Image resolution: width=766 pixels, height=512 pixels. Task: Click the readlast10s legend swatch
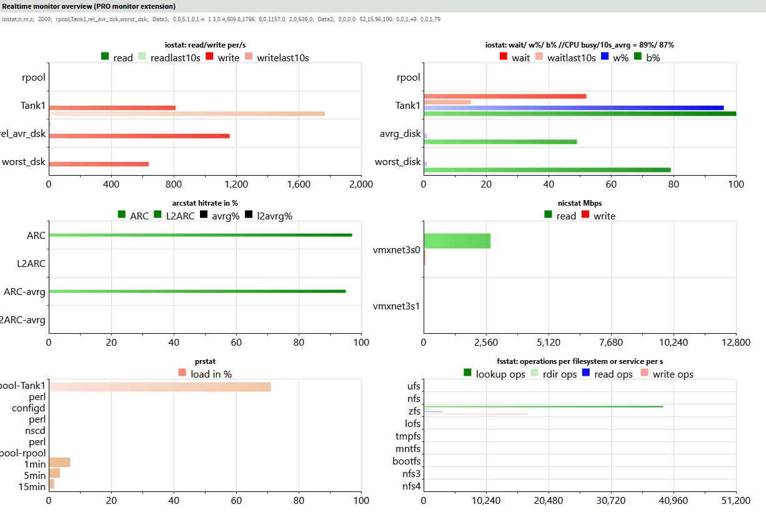click(x=142, y=57)
